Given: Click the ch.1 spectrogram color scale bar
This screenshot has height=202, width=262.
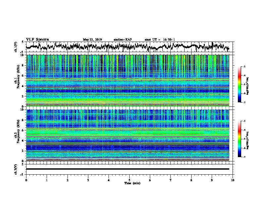Looking at the screenshot, I should click(240, 84).
